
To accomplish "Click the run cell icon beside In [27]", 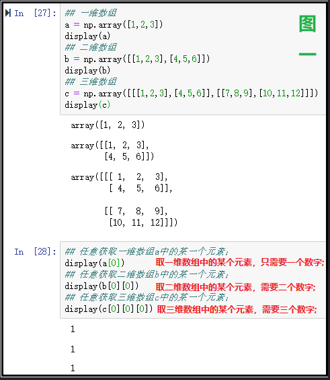I will (8, 13).
